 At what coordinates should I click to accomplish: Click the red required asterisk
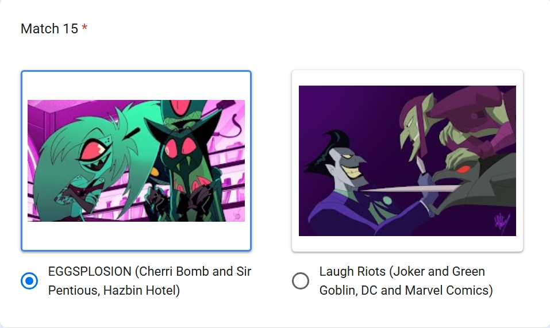coord(85,29)
